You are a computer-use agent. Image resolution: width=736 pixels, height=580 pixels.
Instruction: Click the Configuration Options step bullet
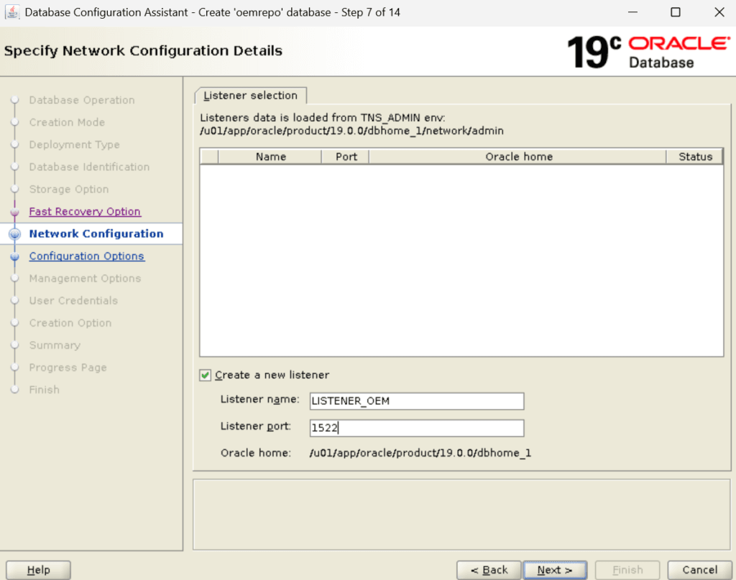[x=15, y=256]
